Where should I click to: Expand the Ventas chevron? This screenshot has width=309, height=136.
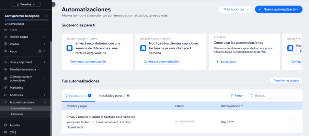click(45, 44)
